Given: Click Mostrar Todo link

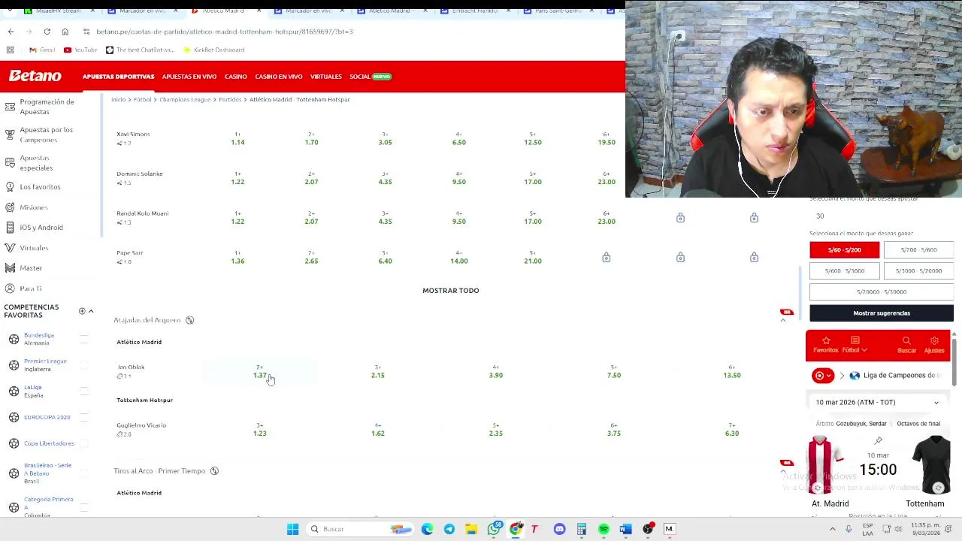Looking at the screenshot, I should pyautogui.click(x=450, y=291).
